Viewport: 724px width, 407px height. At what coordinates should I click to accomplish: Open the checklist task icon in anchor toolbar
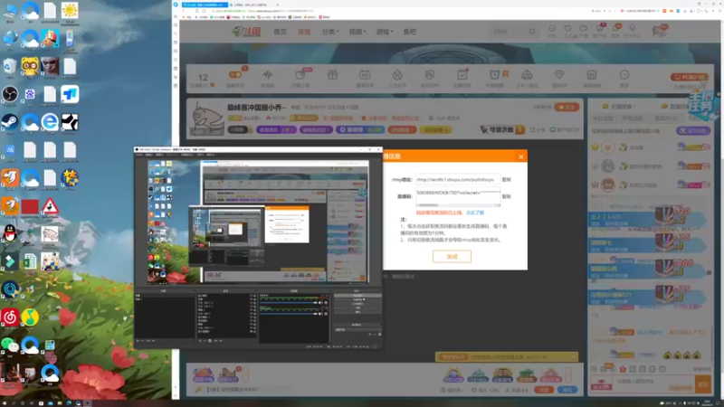point(462,75)
